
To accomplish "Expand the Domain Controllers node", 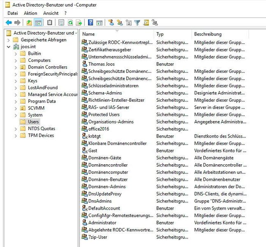I will (16, 68).
